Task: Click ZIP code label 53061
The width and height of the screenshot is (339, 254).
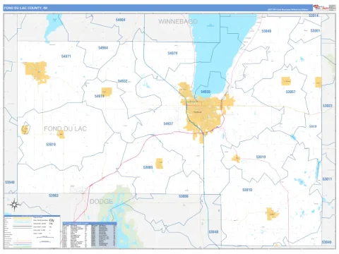Action: (x=315, y=31)
